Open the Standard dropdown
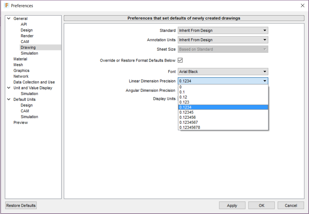The image size is (309, 214). point(264,30)
